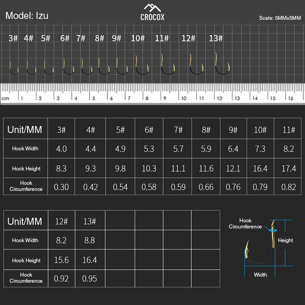Click the cm marking on the ruler
The width and height of the screenshot is (305, 305).
tap(5, 98)
